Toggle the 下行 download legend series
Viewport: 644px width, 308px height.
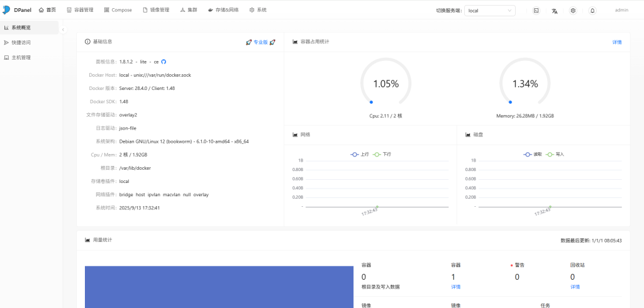(x=382, y=154)
